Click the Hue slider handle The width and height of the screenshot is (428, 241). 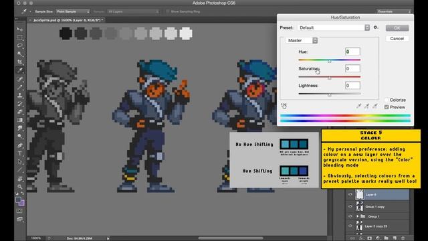click(x=330, y=61)
